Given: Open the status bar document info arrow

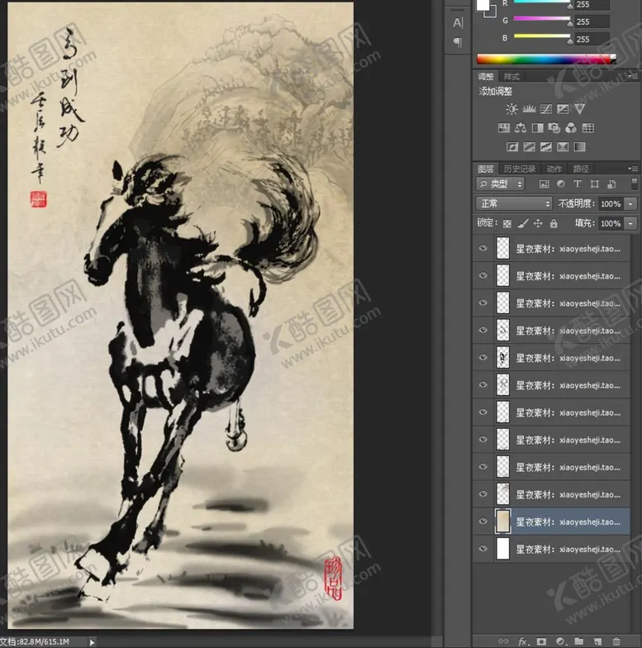Looking at the screenshot, I should [x=92, y=642].
